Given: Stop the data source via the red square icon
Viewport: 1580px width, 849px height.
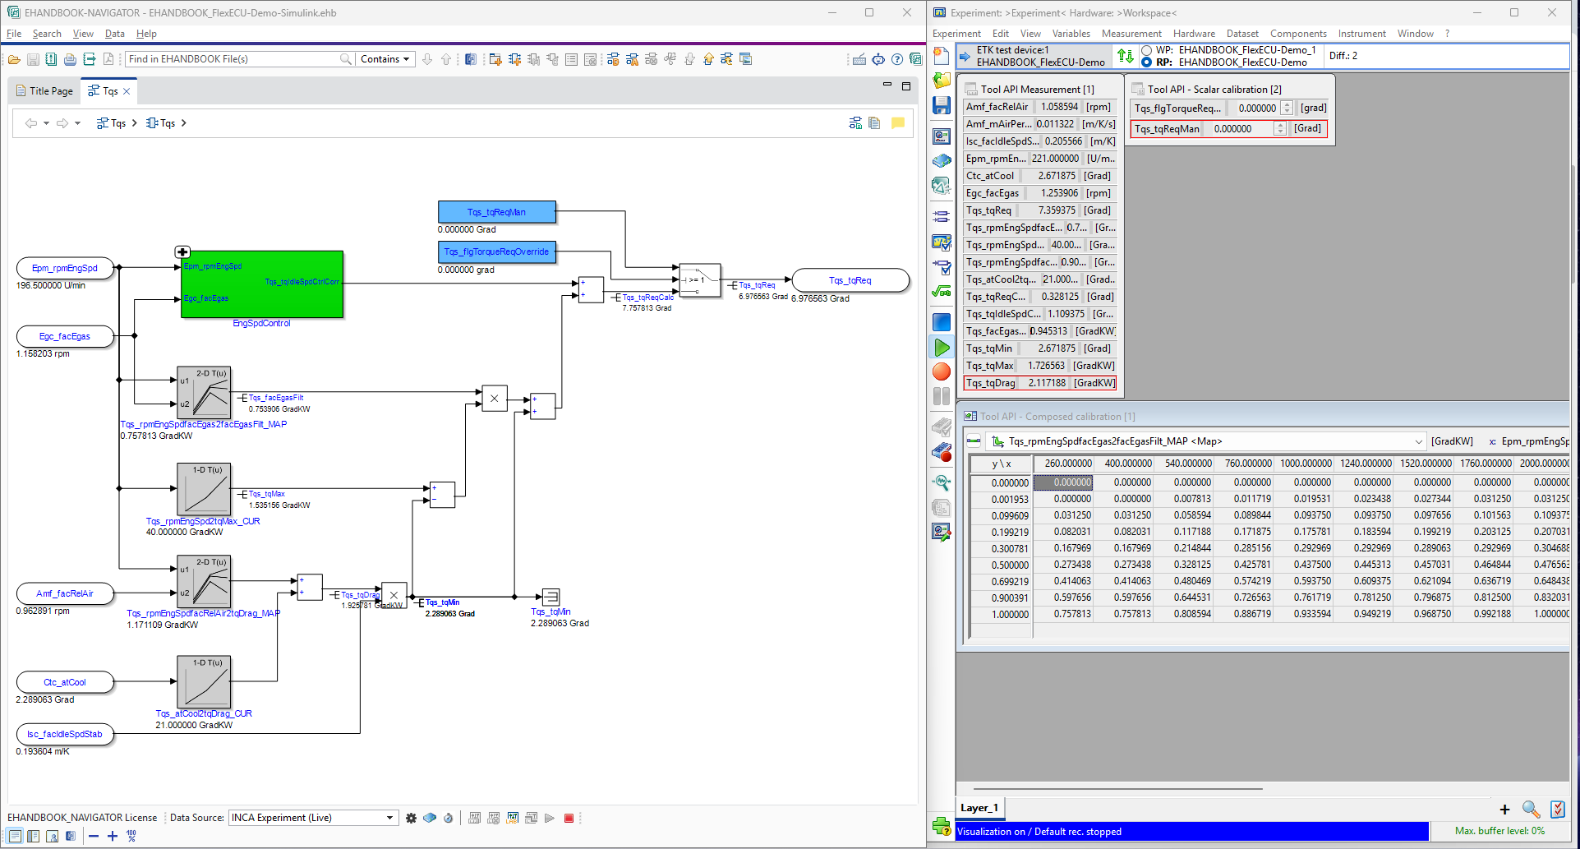Looking at the screenshot, I should click(568, 818).
